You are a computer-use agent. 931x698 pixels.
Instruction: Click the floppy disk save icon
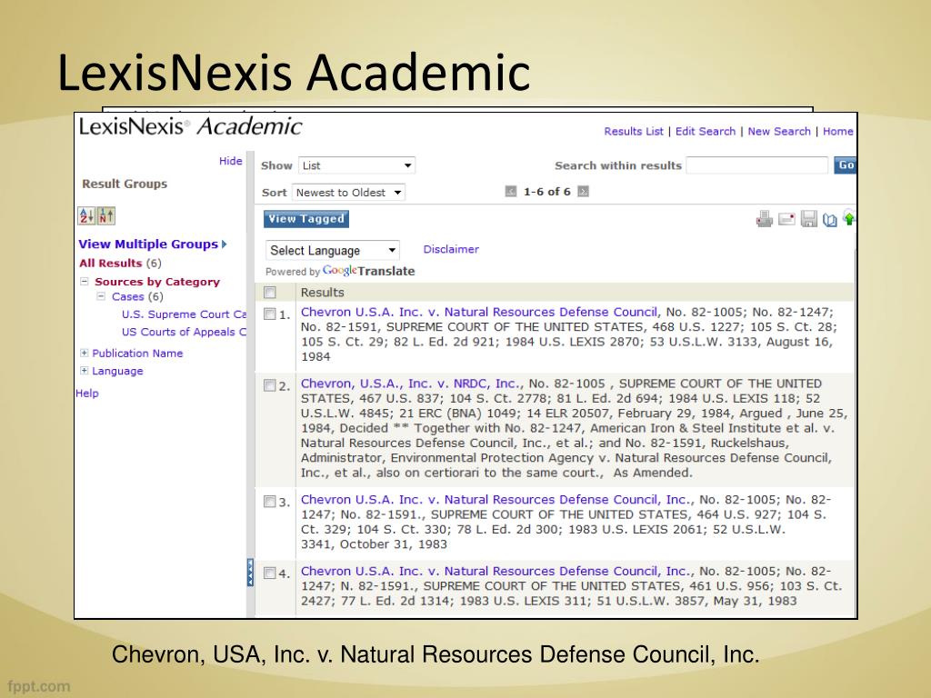pos(808,219)
